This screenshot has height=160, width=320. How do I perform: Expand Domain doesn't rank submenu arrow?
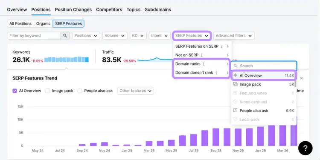pyautogui.click(x=227, y=73)
